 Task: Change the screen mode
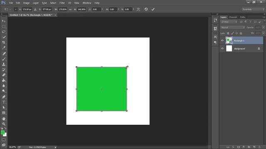click(x=4, y=145)
